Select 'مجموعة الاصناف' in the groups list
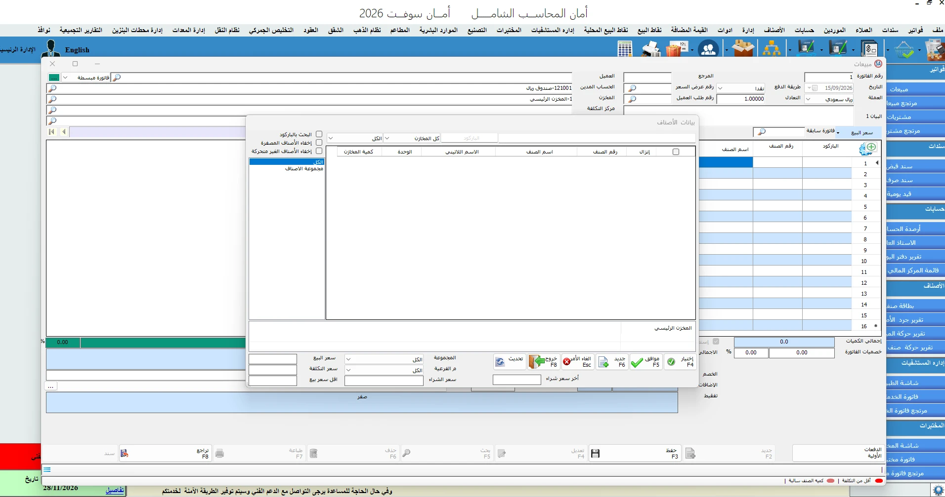The height and width of the screenshot is (497, 945). 304,169
